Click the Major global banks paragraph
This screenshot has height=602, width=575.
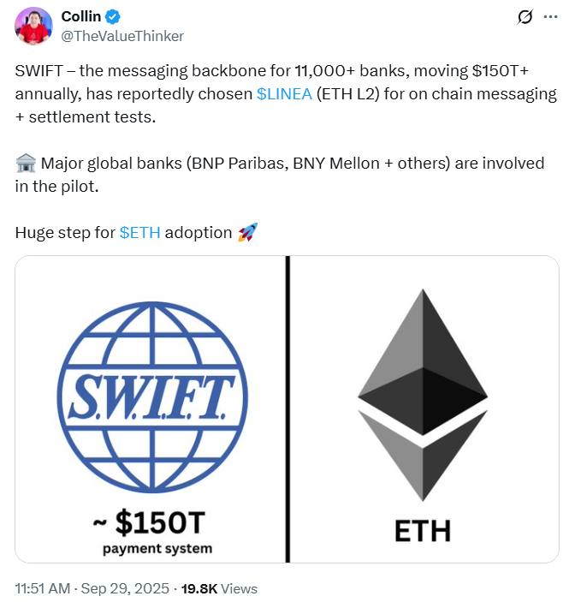pos(280,175)
